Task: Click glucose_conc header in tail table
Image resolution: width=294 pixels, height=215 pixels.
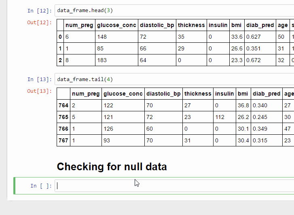Action: pyautogui.click(x=123, y=94)
